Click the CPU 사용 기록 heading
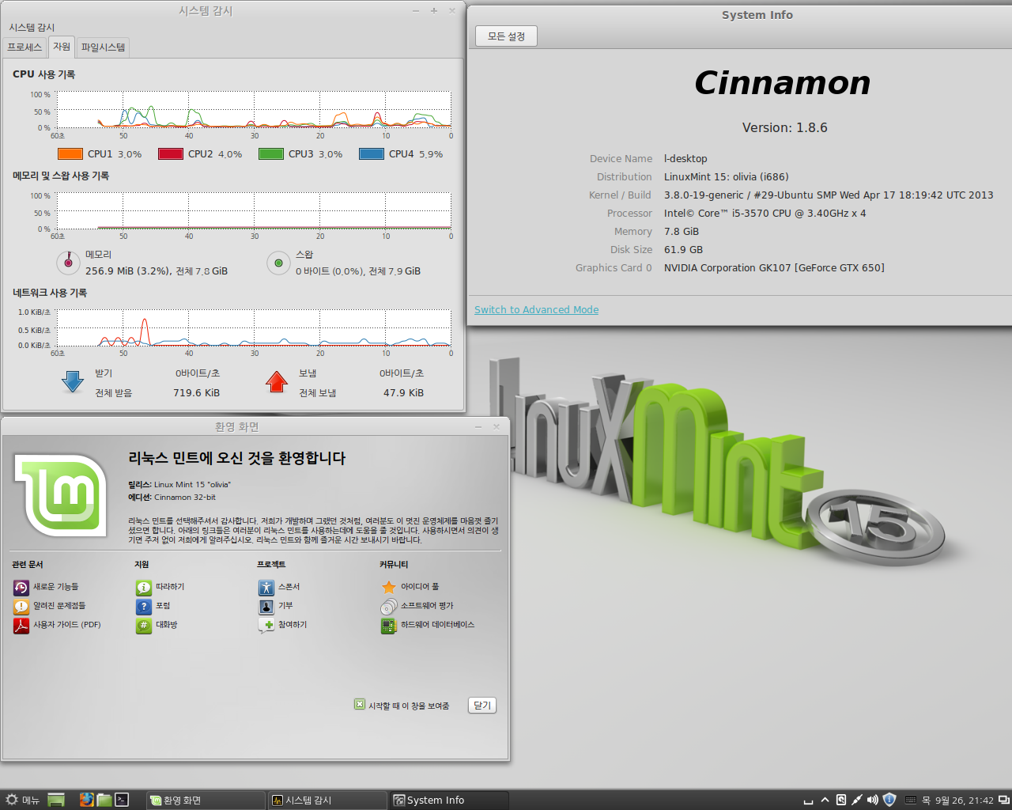This screenshot has width=1012, height=810. [43, 74]
